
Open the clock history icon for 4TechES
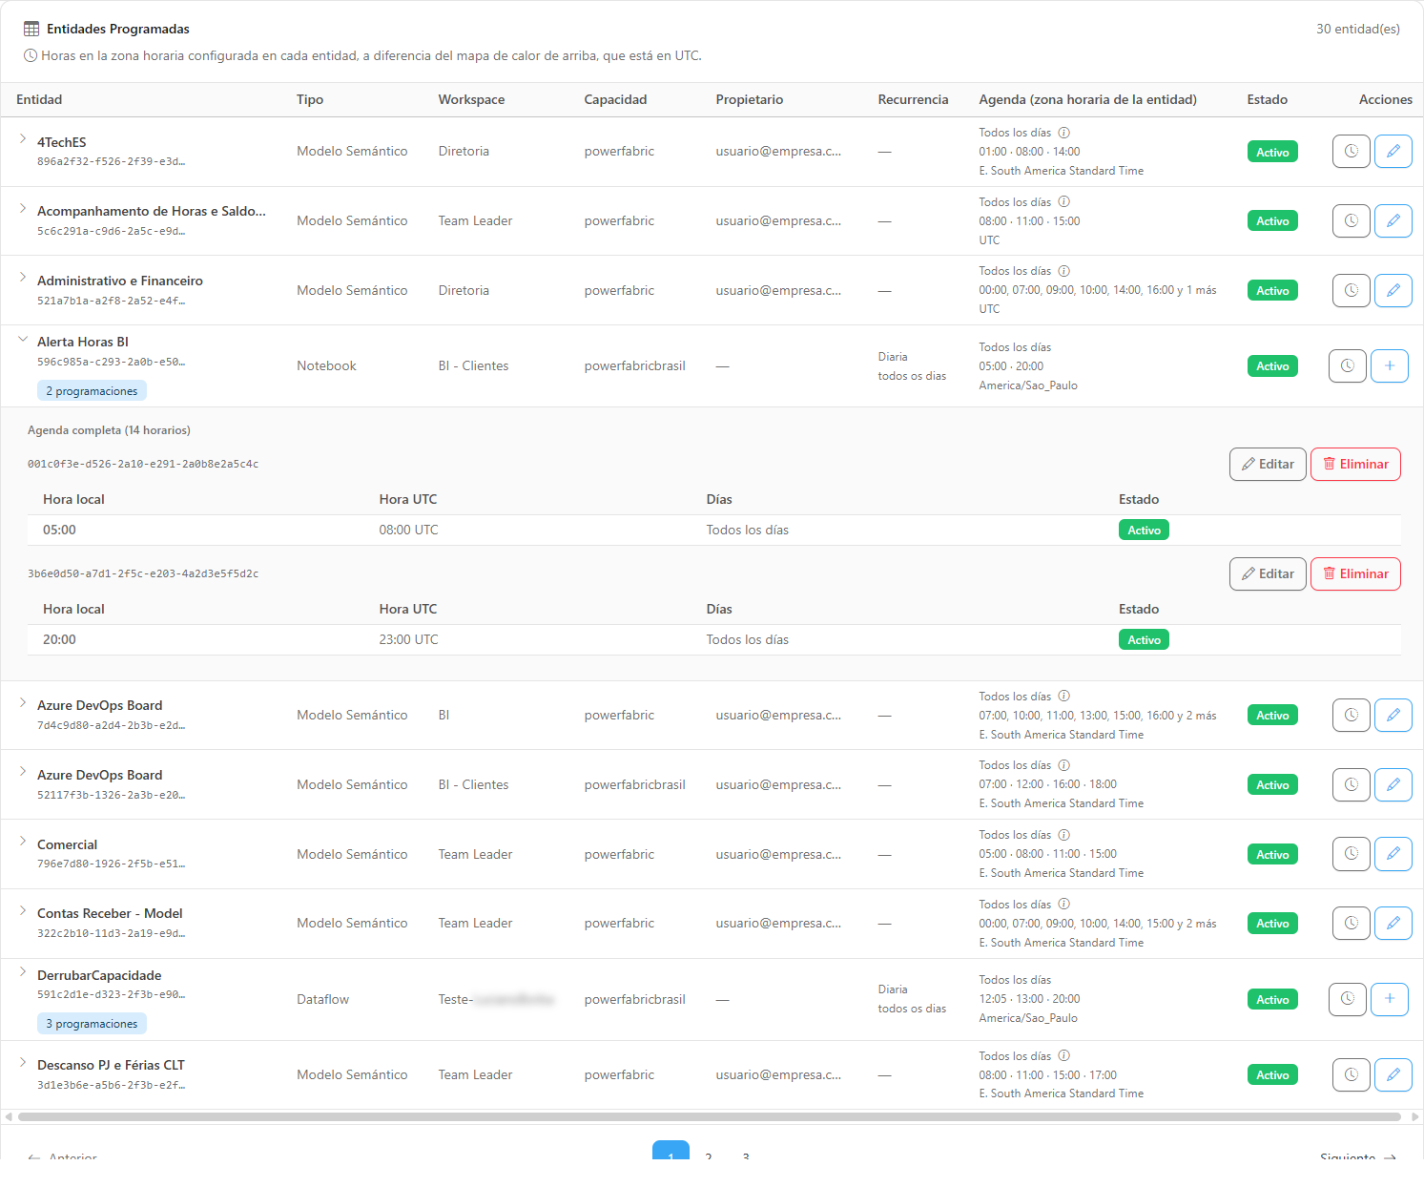point(1351,152)
